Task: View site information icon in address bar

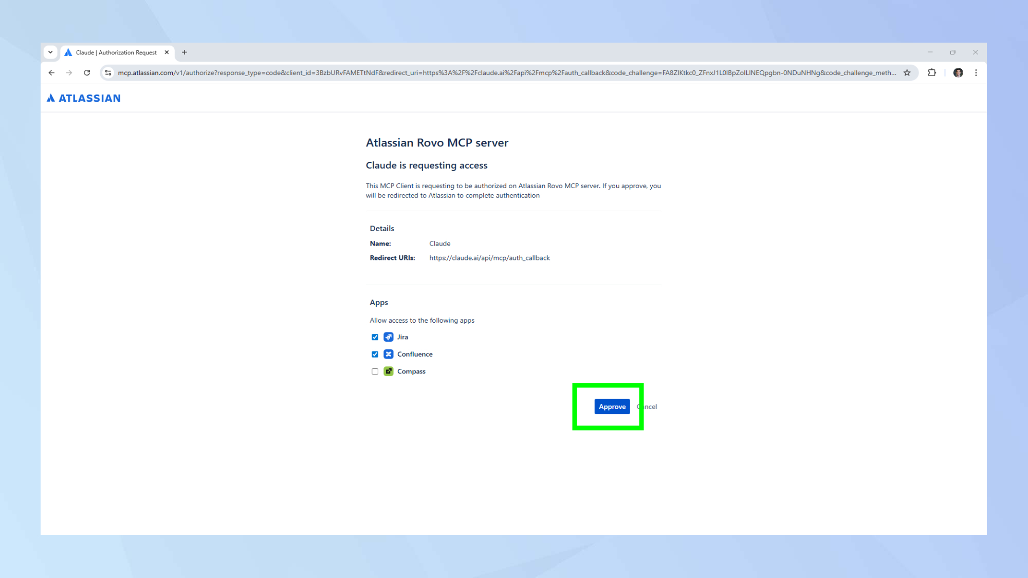Action: tap(108, 73)
